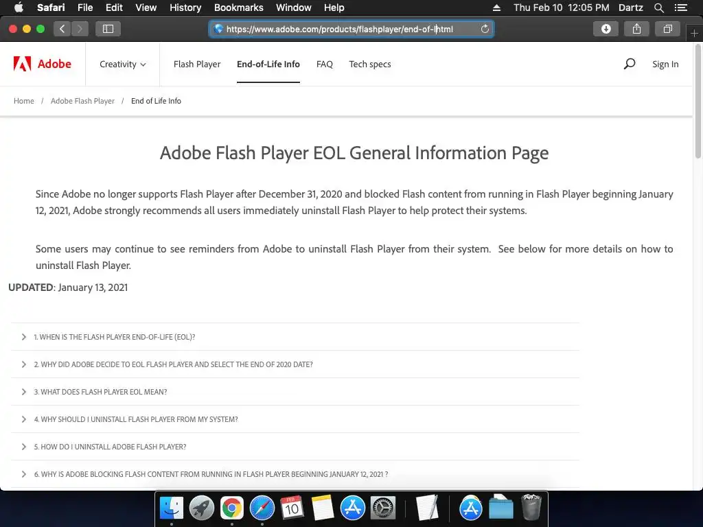Open the Apple menu

pyautogui.click(x=19, y=8)
